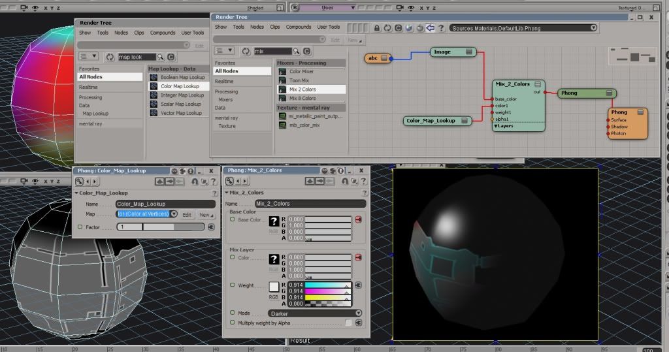669x352 pixels.
Task: Click magnifier search icon next to 'mix' field
Action: tap(296, 51)
